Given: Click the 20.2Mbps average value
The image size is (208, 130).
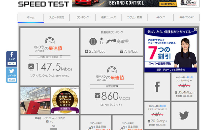Looking at the screenshot, I should pyautogui.click(x=159, y=121).
